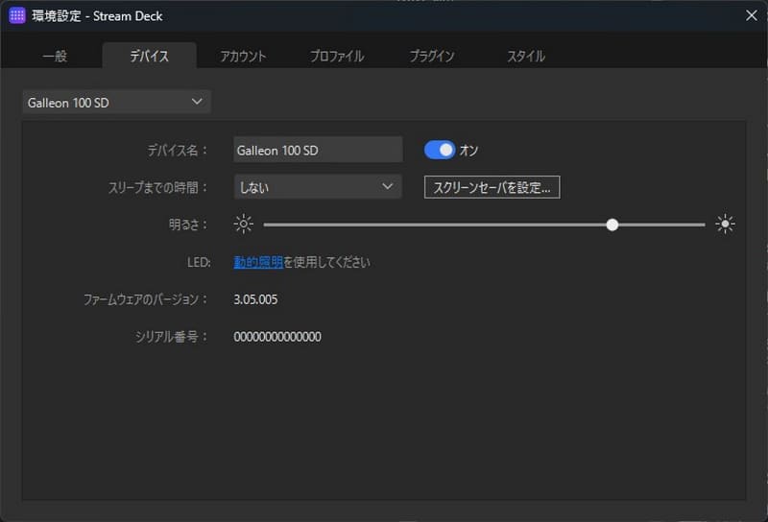Click the スリープまでの時間 label

pyautogui.click(x=157, y=187)
